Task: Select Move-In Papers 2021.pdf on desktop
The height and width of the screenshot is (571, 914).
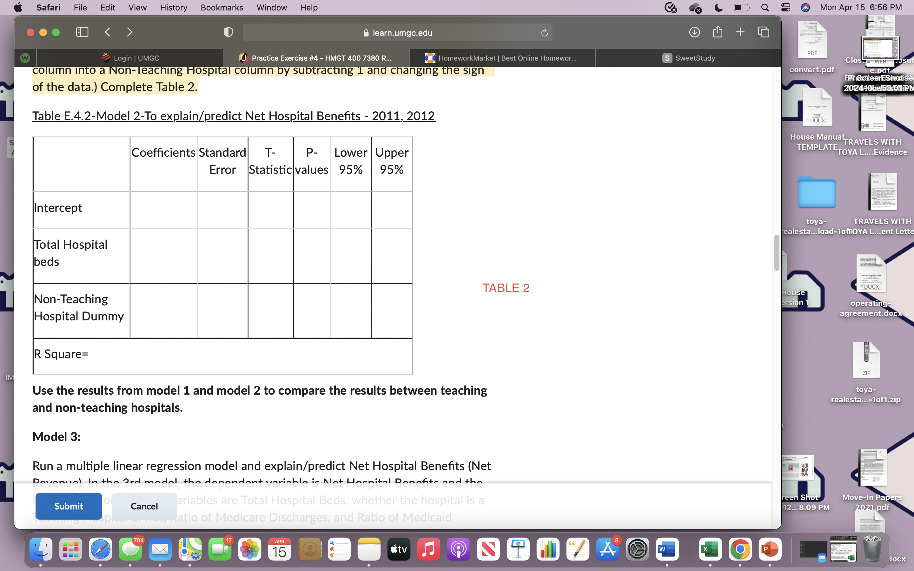Action: coord(872,480)
